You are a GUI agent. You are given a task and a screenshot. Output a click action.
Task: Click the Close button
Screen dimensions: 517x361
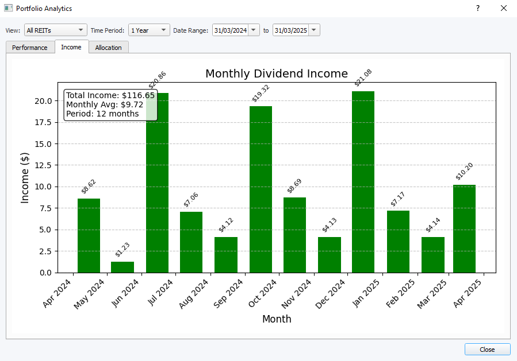487,349
